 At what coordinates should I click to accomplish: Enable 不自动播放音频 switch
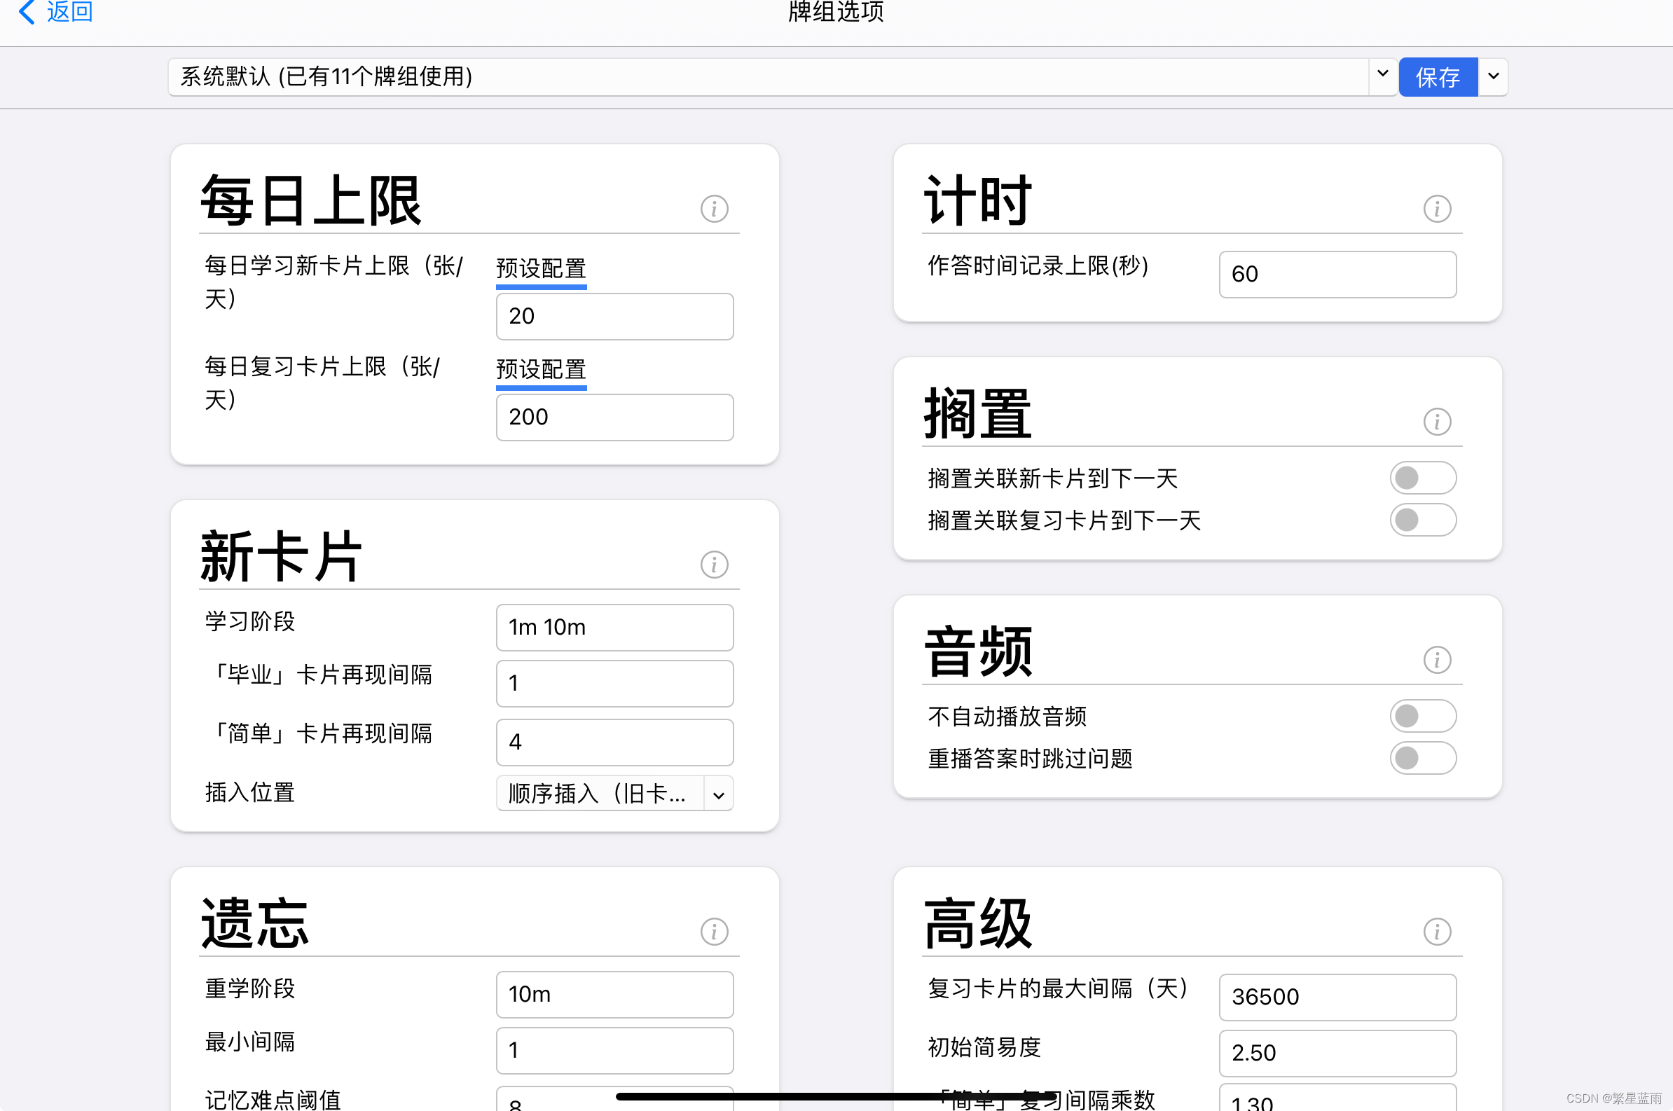click(1423, 716)
